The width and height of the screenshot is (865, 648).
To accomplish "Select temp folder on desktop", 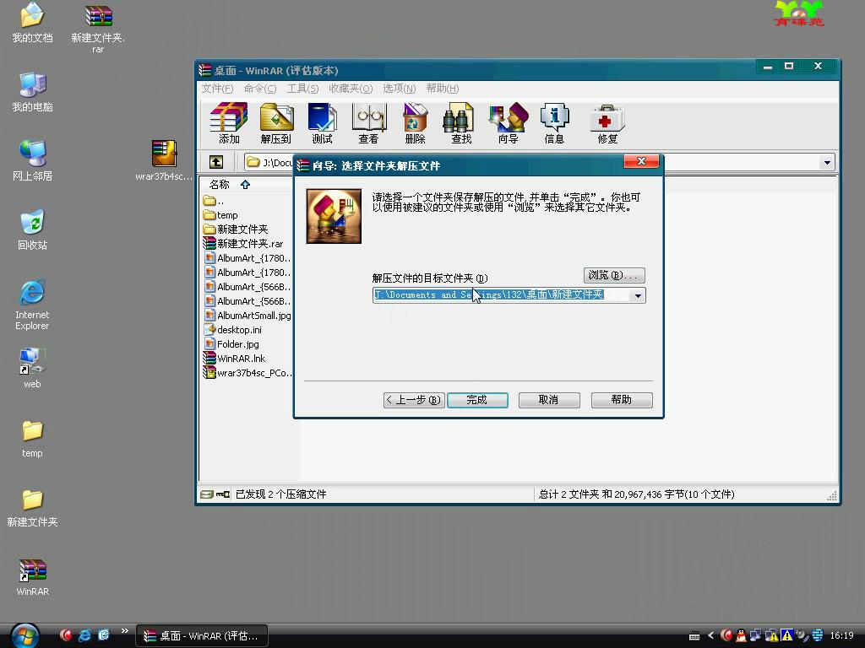I will pos(33,439).
